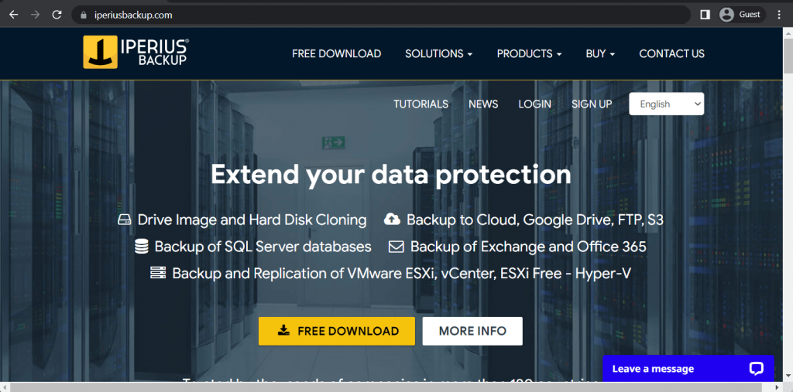
Task: Open the browser side panel icon
Action: pyautogui.click(x=705, y=15)
